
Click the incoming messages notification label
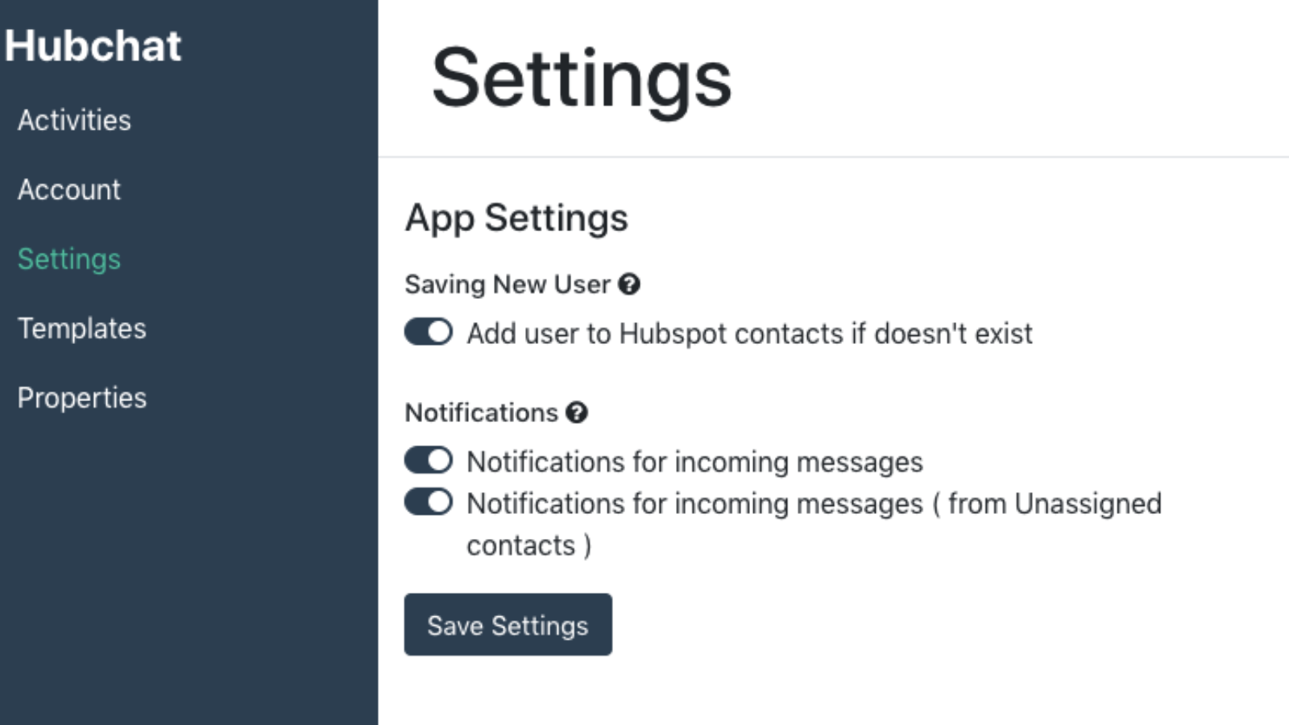694,461
